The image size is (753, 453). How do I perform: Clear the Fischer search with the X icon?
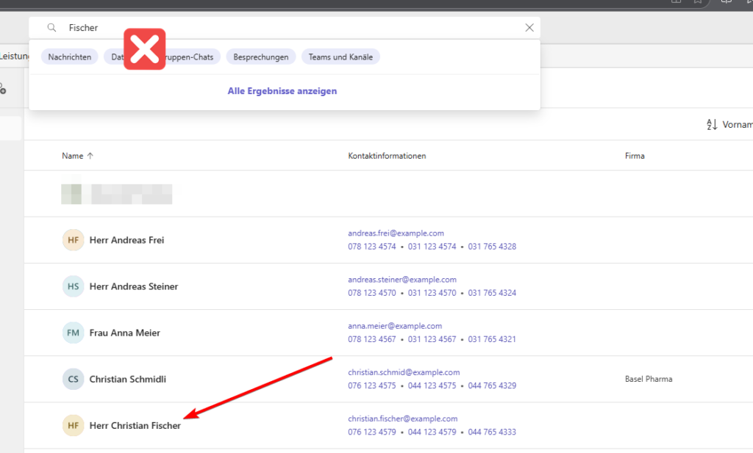529,28
